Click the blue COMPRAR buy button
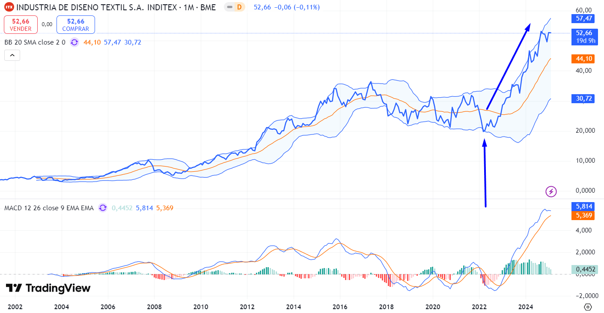The width and height of the screenshot is (604, 313). click(x=75, y=25)
